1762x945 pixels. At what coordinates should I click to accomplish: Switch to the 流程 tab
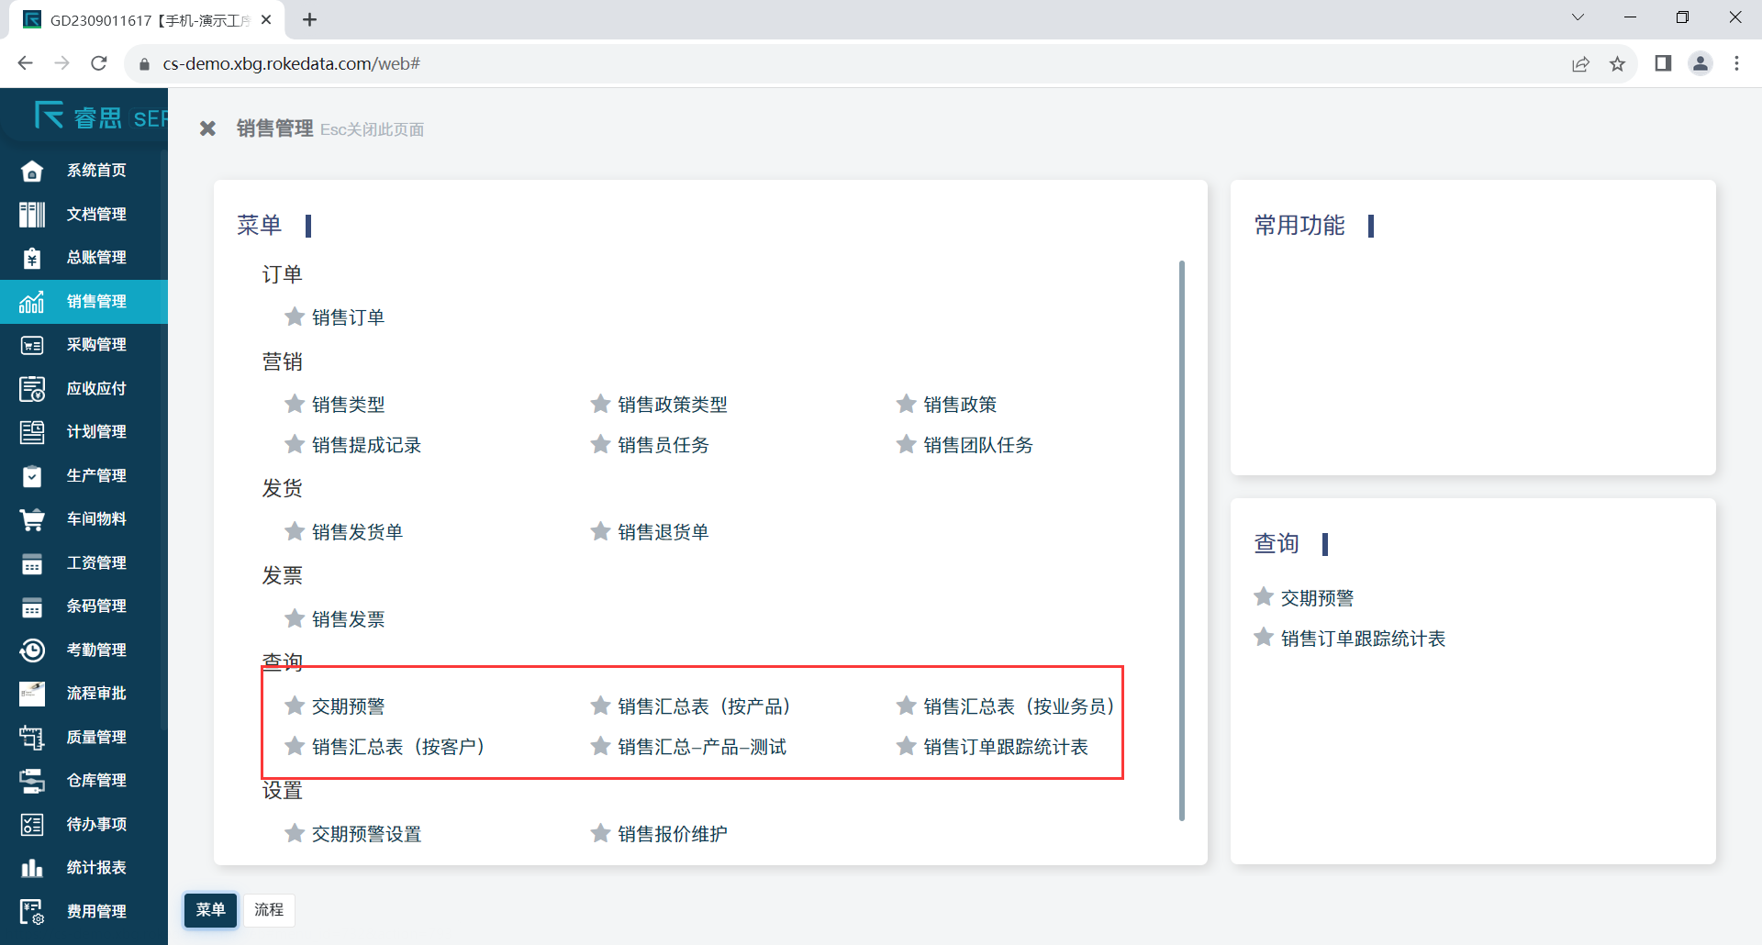(269, 909)
